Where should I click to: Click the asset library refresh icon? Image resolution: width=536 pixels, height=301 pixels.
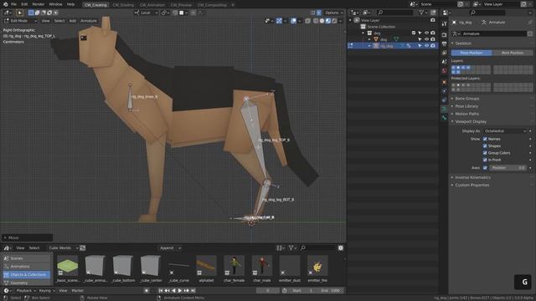click(x=83, y=248)
